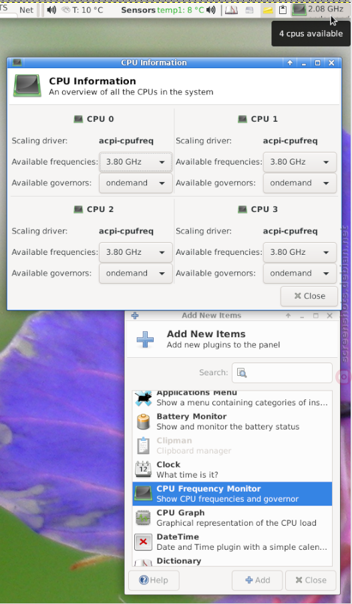Click the chip icon beside CPU 2
Screen dimensions: 352x604
[x=78, y=209]
